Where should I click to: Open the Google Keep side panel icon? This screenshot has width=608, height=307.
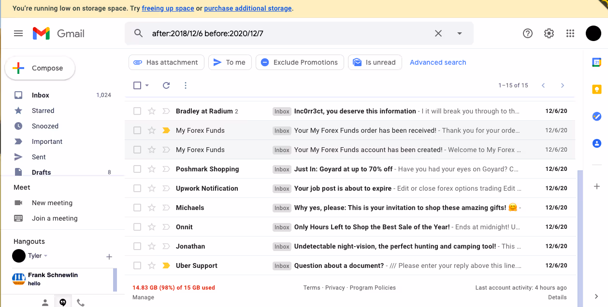pos(597,89)
